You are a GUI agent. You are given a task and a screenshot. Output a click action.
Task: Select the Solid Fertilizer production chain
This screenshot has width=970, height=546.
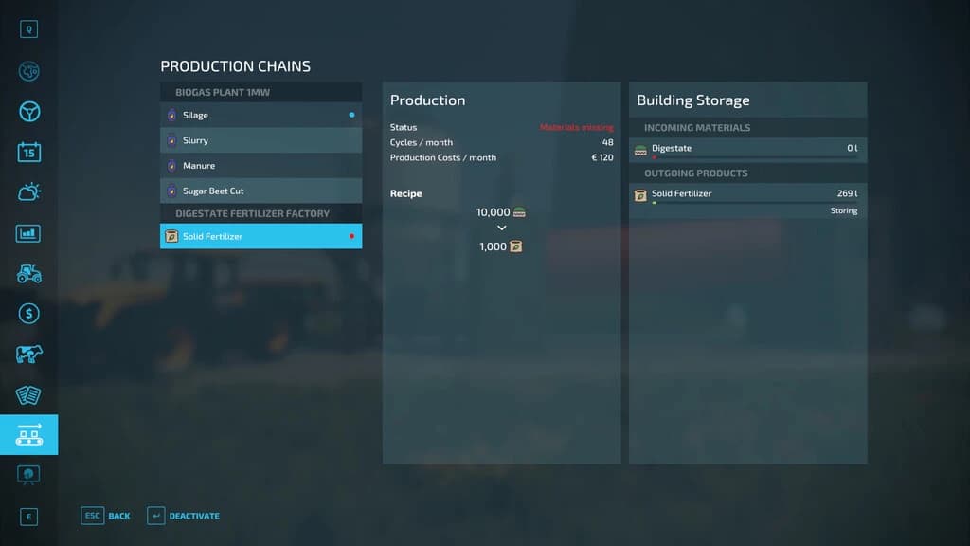[x=261, y=236]
